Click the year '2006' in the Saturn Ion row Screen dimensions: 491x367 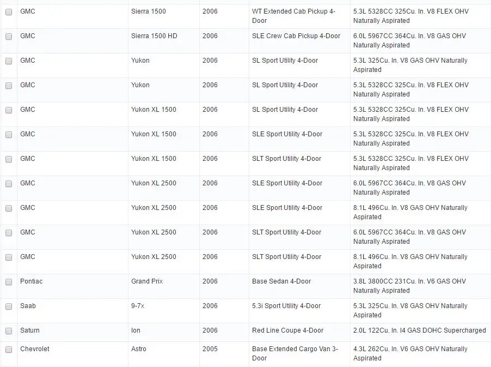click(210, 330)
